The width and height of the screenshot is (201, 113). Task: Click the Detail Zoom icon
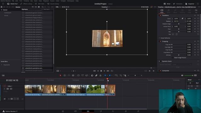tap(121, 75)
